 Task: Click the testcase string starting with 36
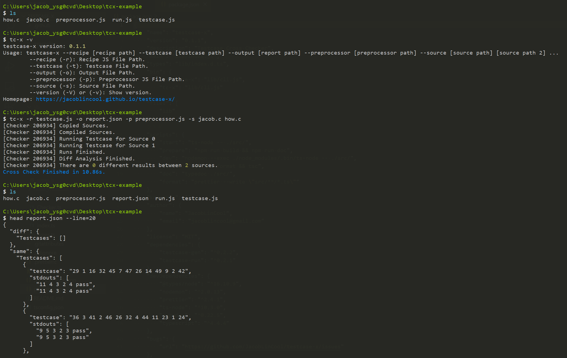tap(130, 317)
